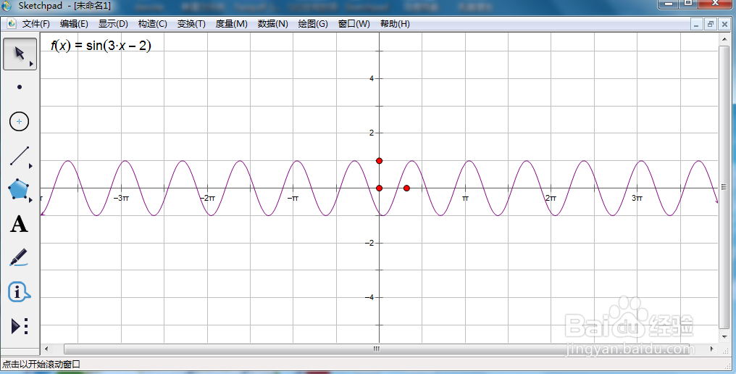The image size is (736, 374).
Task: Click the vertical scrollbar thumb
Action: (724, 187)
